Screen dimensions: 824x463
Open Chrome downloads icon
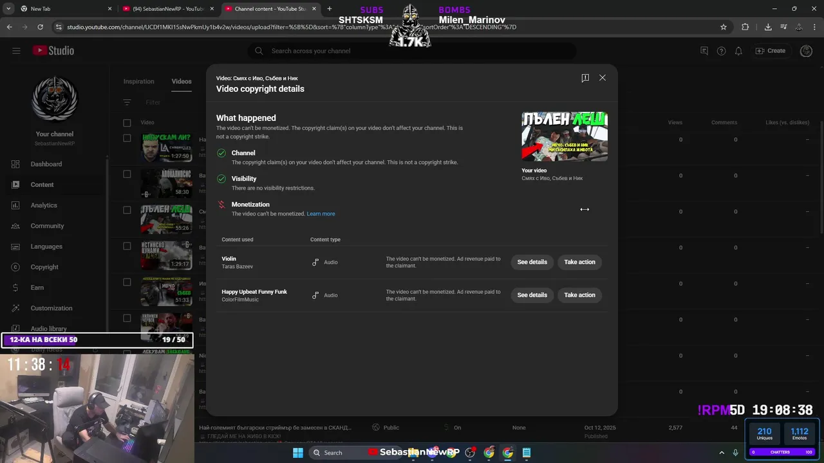[x=768, y=27]
